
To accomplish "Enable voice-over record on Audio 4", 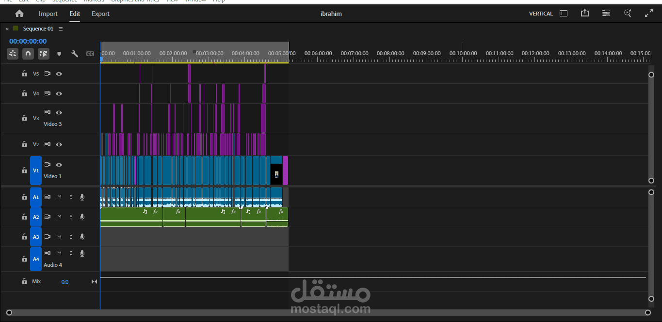I will coord(82,253).
